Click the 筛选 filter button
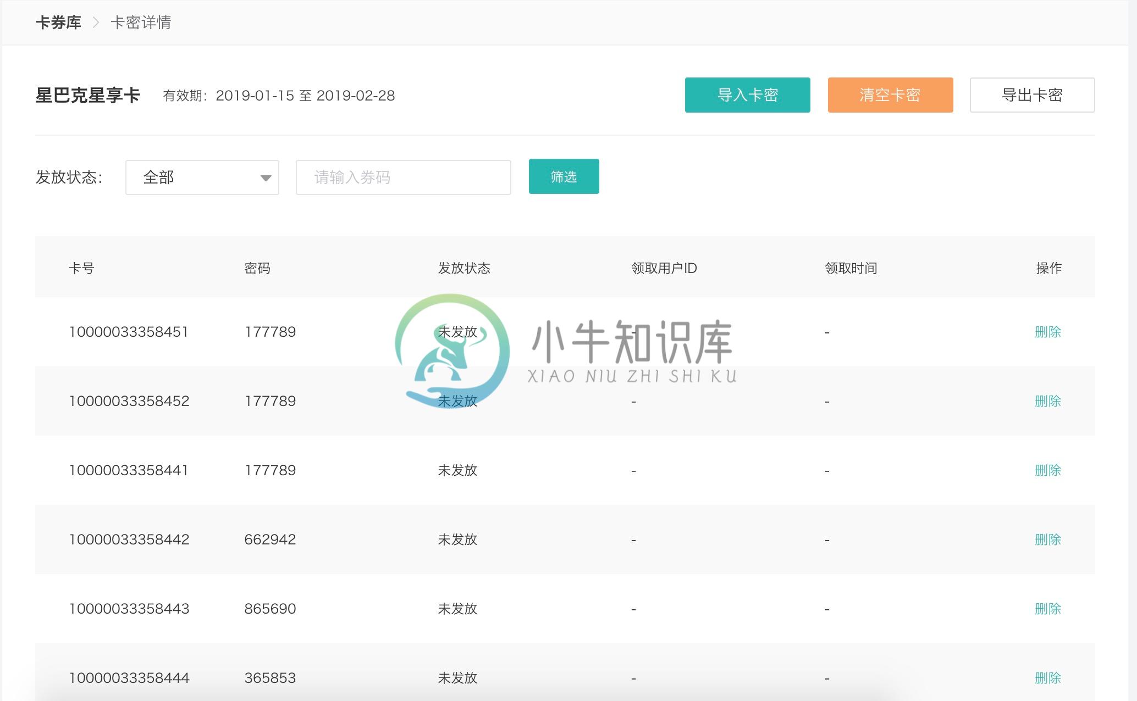 coord(564,176)
